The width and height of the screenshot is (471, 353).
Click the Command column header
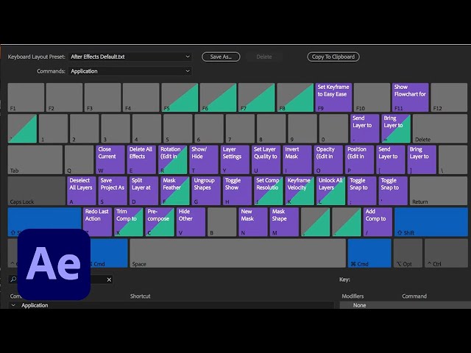tap(414, 296)
